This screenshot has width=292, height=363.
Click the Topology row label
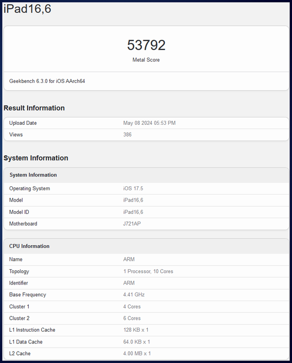[x=19, y=271]
